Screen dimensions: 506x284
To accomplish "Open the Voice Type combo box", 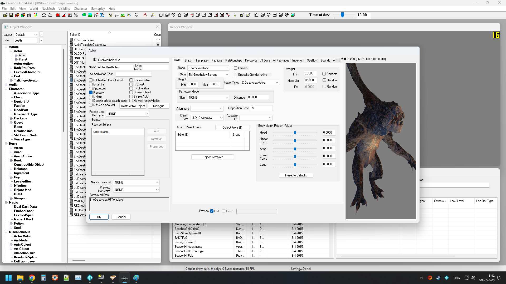I will [x=260, y=83].
